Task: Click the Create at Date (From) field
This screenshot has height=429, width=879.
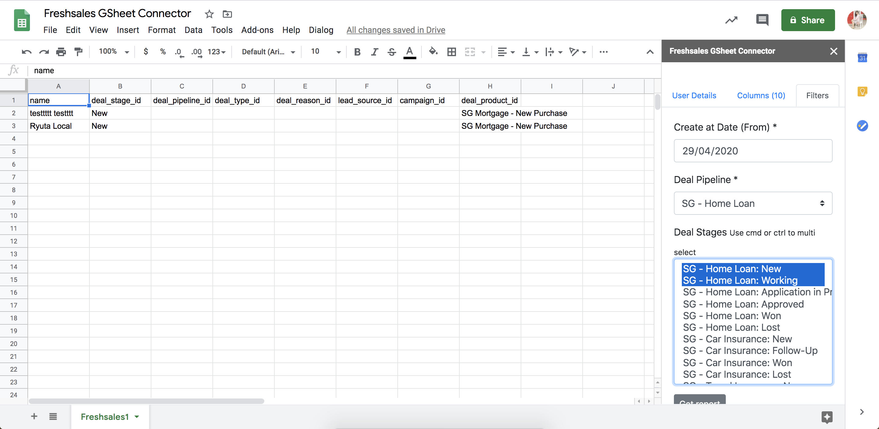Action: click(x=753, y=151)
